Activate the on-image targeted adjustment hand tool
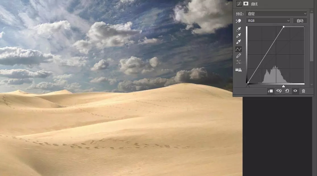The image size is (317, 176). (238, 21)
